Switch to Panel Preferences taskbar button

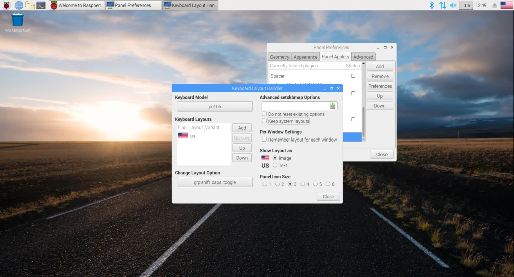[134, 5]
